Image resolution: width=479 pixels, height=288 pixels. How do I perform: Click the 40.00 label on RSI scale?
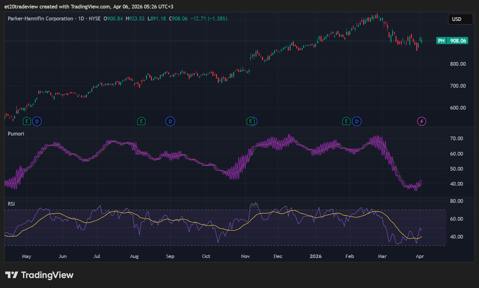pos(457,237)
